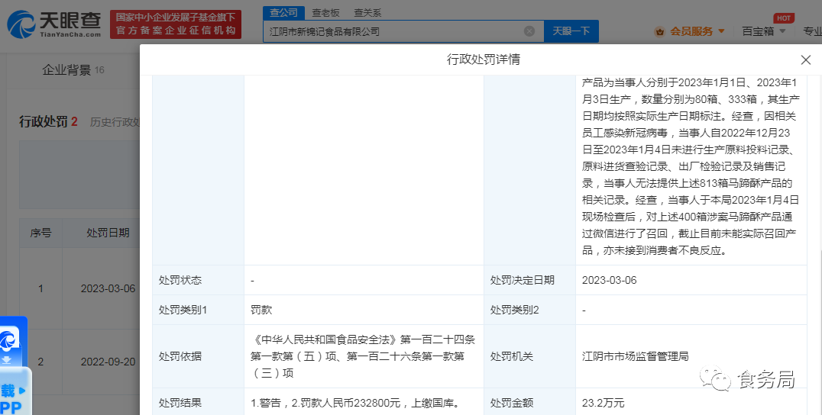Click the 国家中小企业发展子基金旗下 banner
The height and width of the screenshot is (415, 822).
176,24
